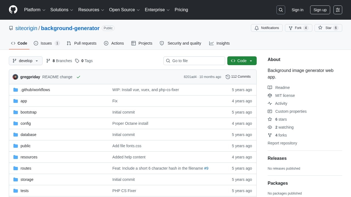351x197 pixels.
Task: Open the 'Added help content' commit message
Action: click(129, 157)
